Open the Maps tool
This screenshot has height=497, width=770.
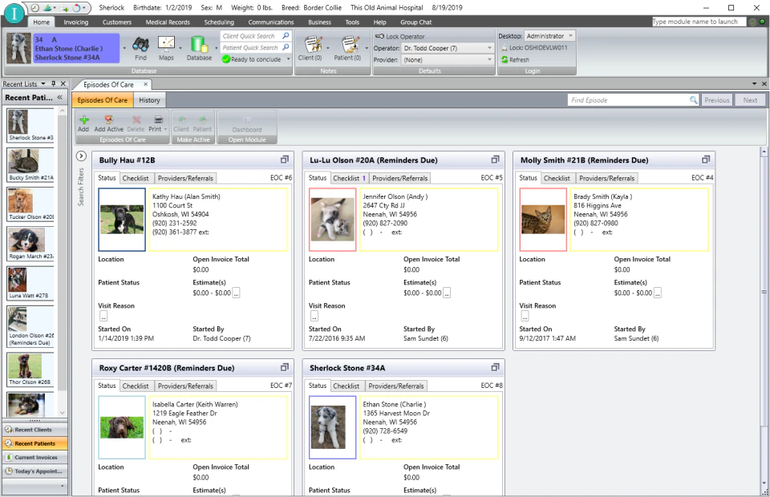tap(167, 46)
